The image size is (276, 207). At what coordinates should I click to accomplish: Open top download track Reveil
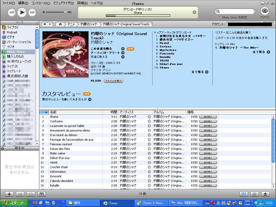coord(164,43)
